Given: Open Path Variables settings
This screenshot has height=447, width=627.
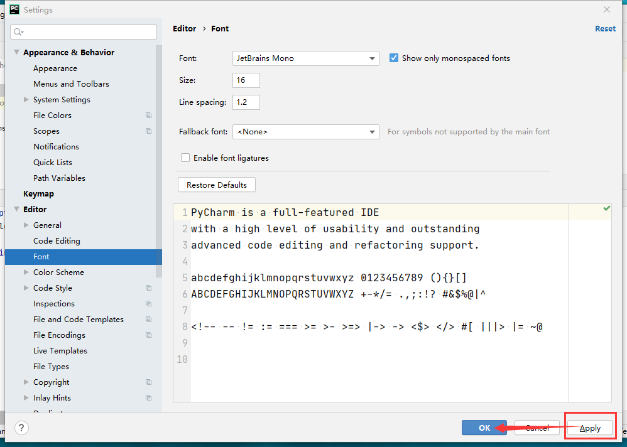Looking at the screenshot, I should coord(59,178).
